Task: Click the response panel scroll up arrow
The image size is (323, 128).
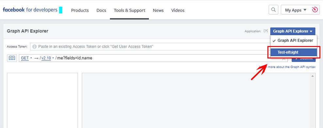Action: 312,76
